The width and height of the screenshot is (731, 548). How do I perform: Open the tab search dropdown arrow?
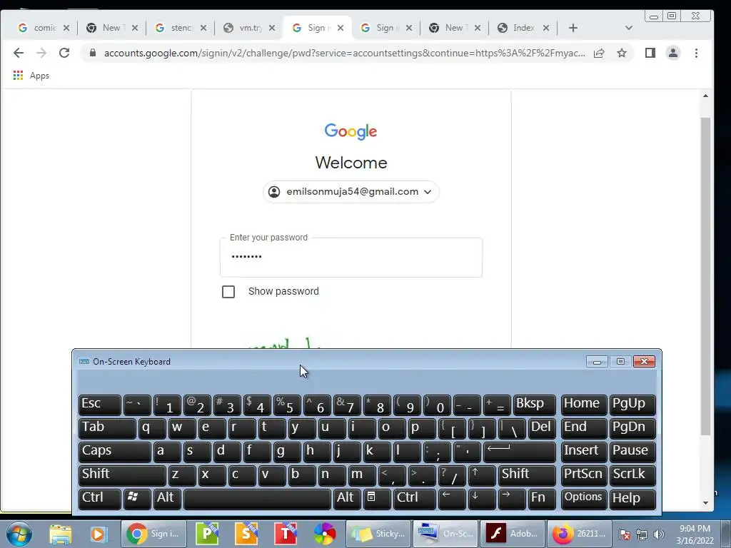628,28
